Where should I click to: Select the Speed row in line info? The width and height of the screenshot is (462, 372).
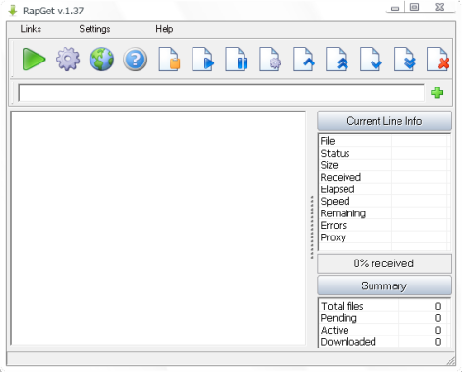point(384,201)
